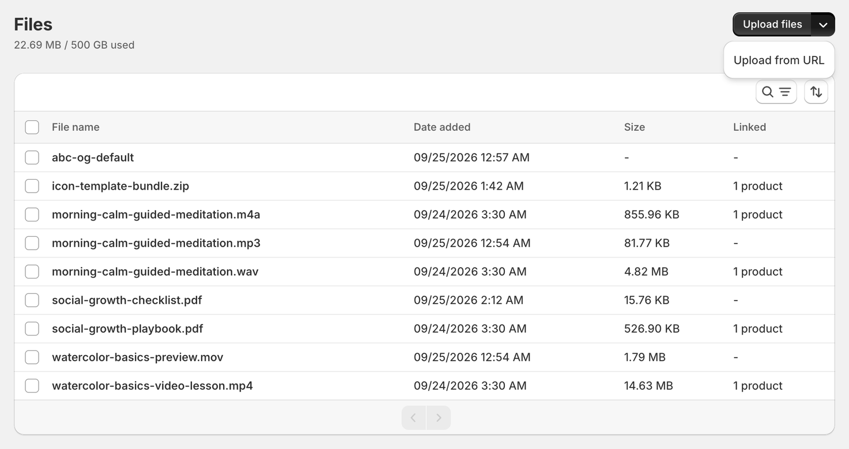This screenshot has width=849, height=449.
Task: Click the File name column header
Action: pos(76,127)
